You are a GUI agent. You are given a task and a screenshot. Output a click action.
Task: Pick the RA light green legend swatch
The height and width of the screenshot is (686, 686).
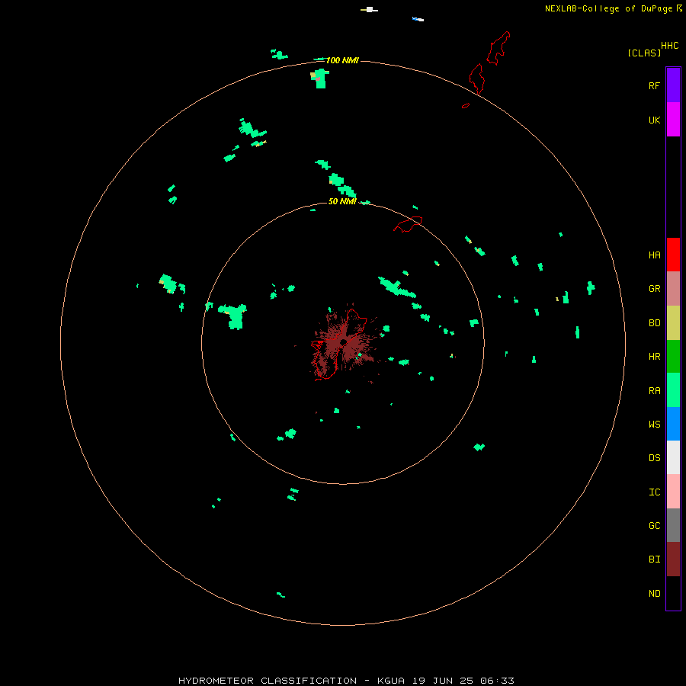(673, 390)
